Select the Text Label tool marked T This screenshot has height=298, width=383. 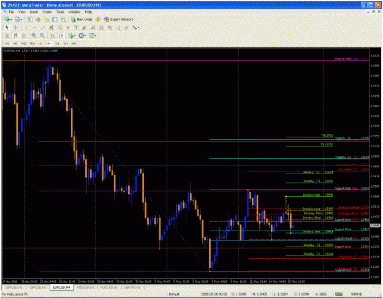[x=76, y=28]
